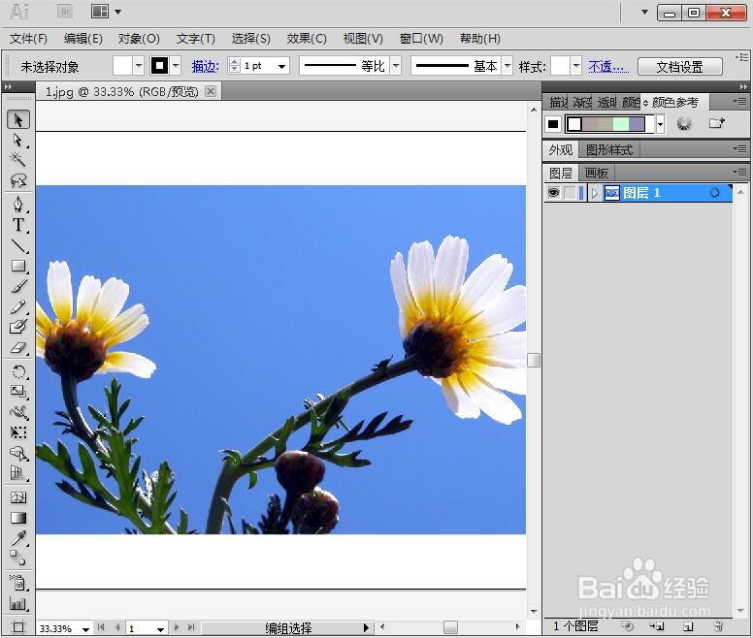Toggle visibility of 图层 1
This screenshot has width=753, height=638.
[x=553, y=193]
